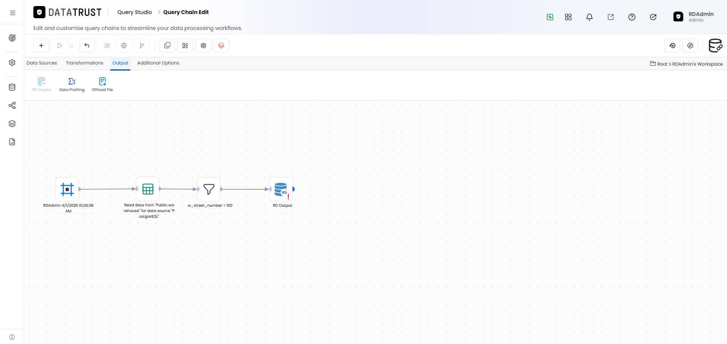Click the copy duplicate toolbar button
Screen dimensions: 727x344
click(167, 46)
